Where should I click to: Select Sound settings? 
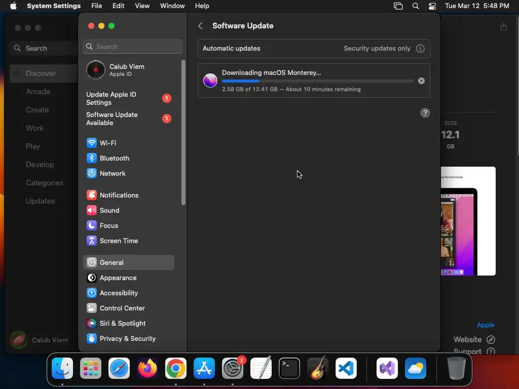tap(128, 210)
